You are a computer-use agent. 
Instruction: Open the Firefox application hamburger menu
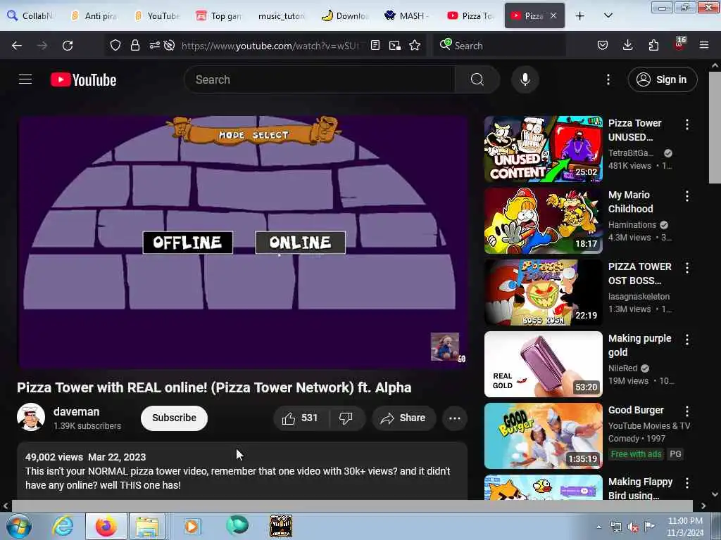704,45
